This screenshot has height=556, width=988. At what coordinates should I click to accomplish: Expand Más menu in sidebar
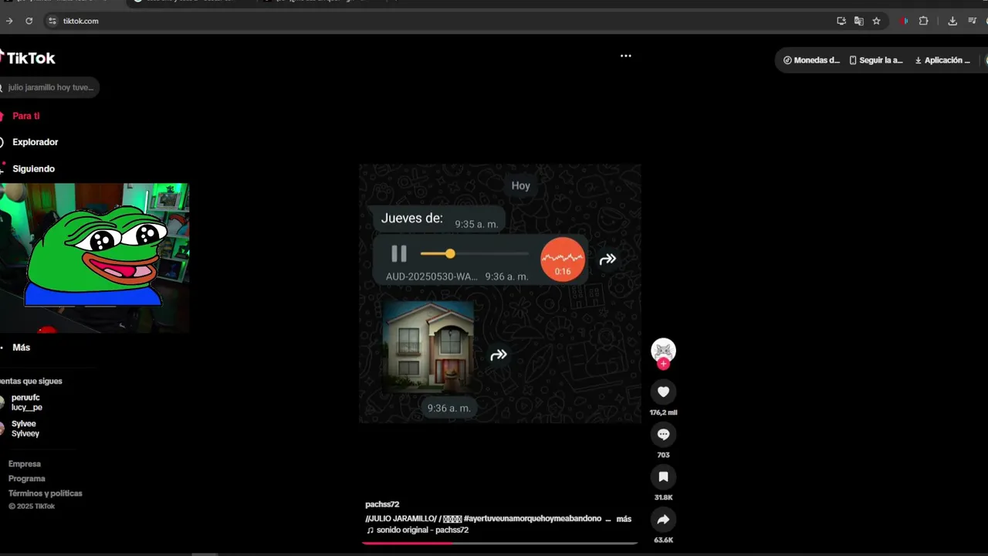tap(21, 347)
